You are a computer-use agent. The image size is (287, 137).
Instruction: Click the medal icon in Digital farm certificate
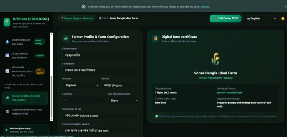(156, 39)
